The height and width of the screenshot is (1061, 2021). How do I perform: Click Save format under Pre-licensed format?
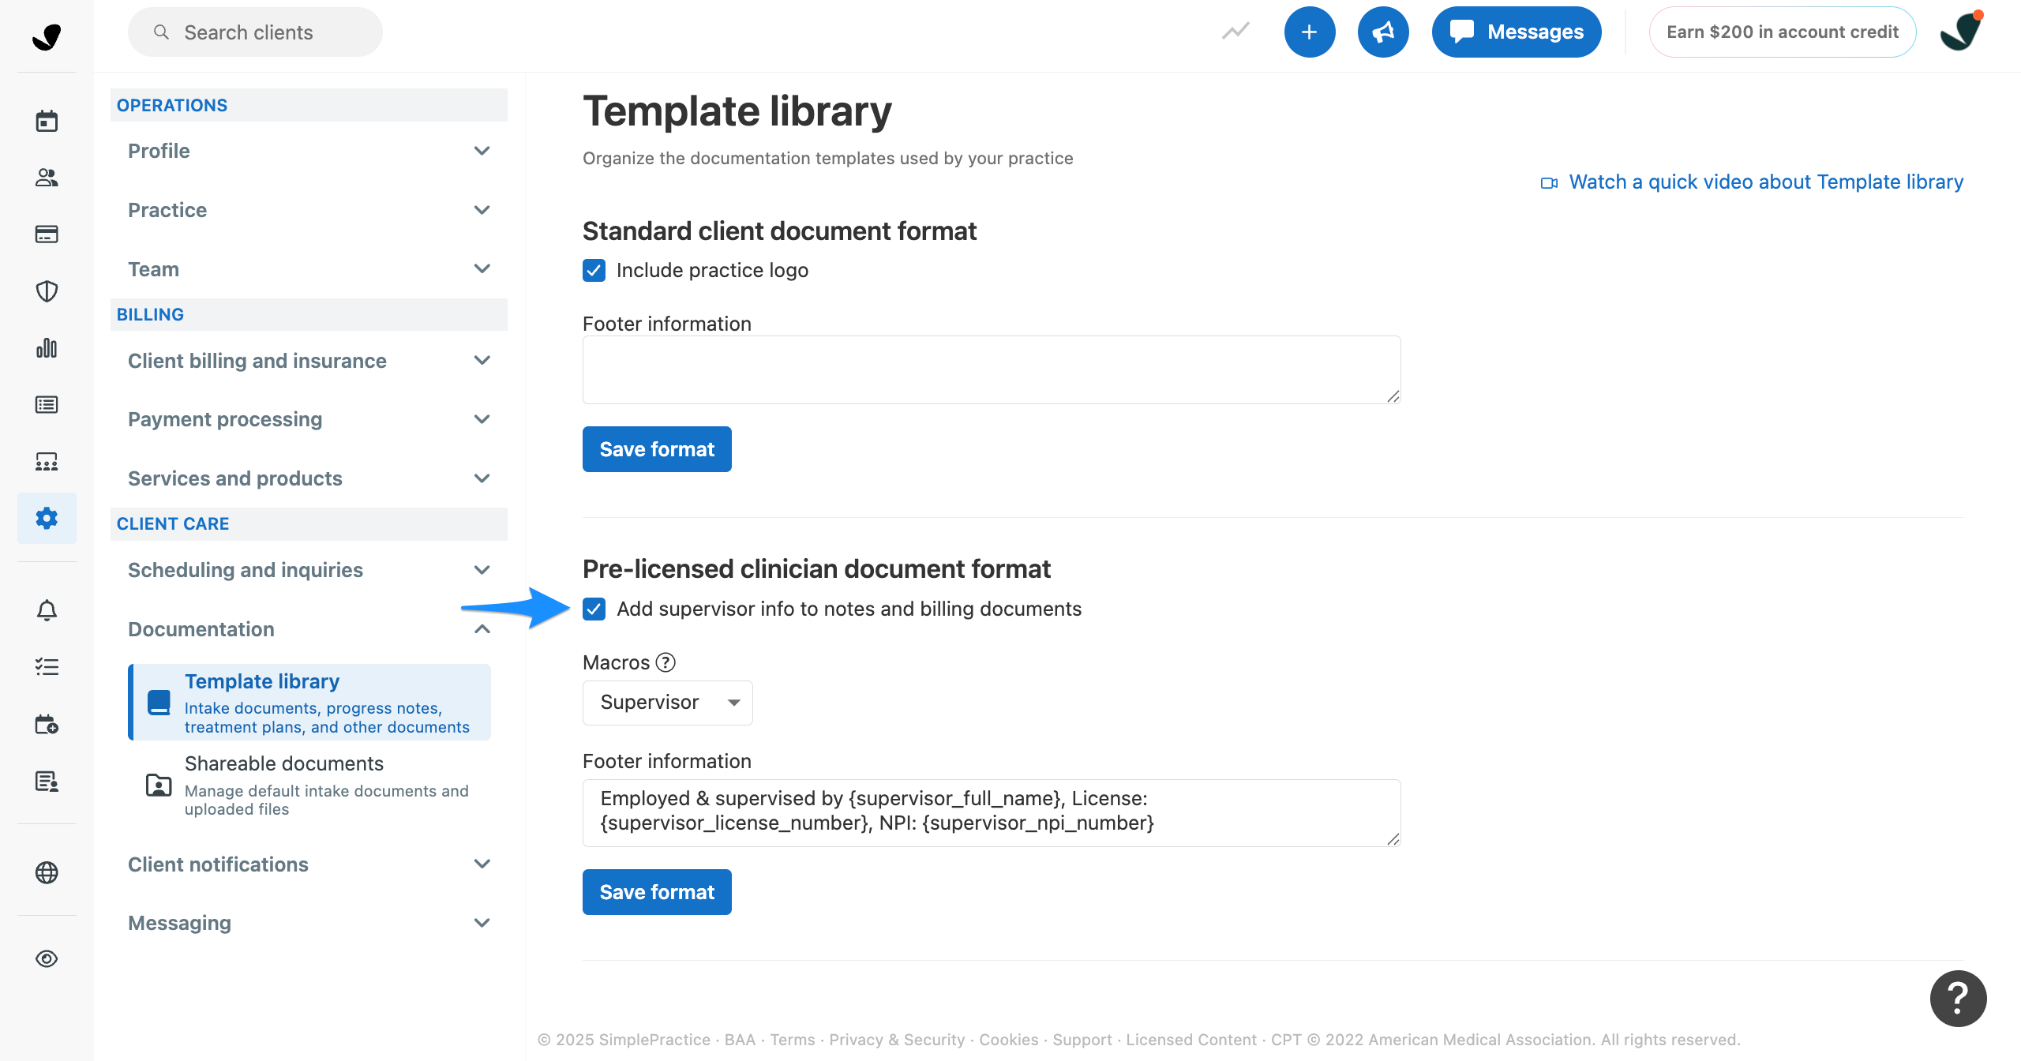[657, 892]
